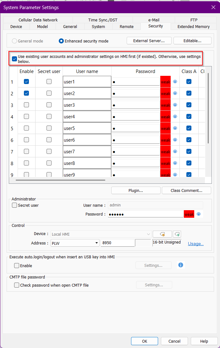Viewport: 220px width, 348px height.
Task: Click the External Server button
Action: 149,41
